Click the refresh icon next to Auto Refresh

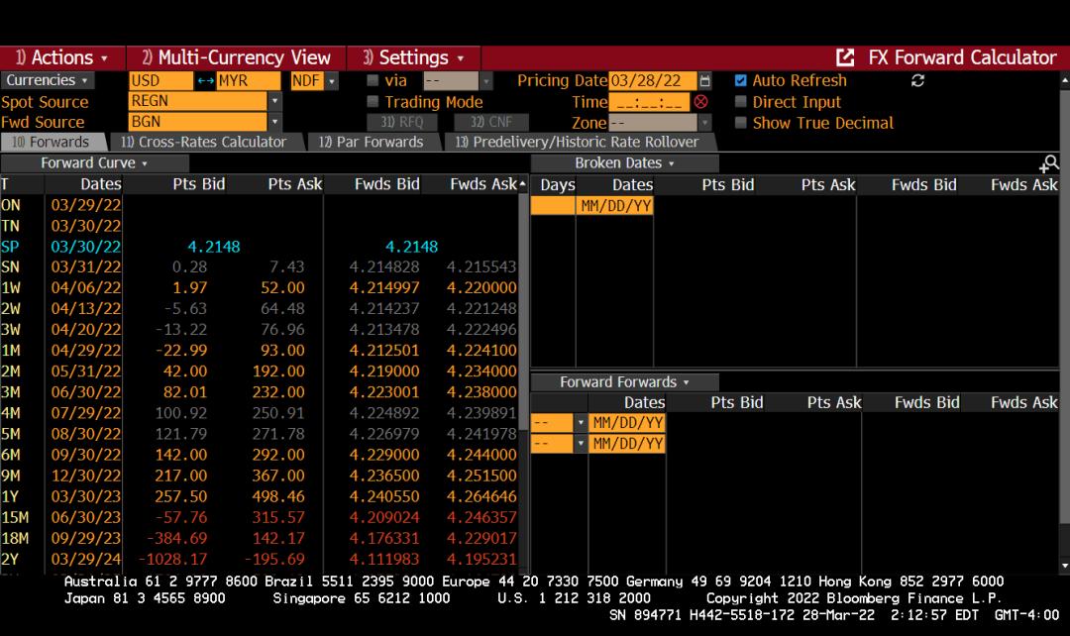pos(917,81)
